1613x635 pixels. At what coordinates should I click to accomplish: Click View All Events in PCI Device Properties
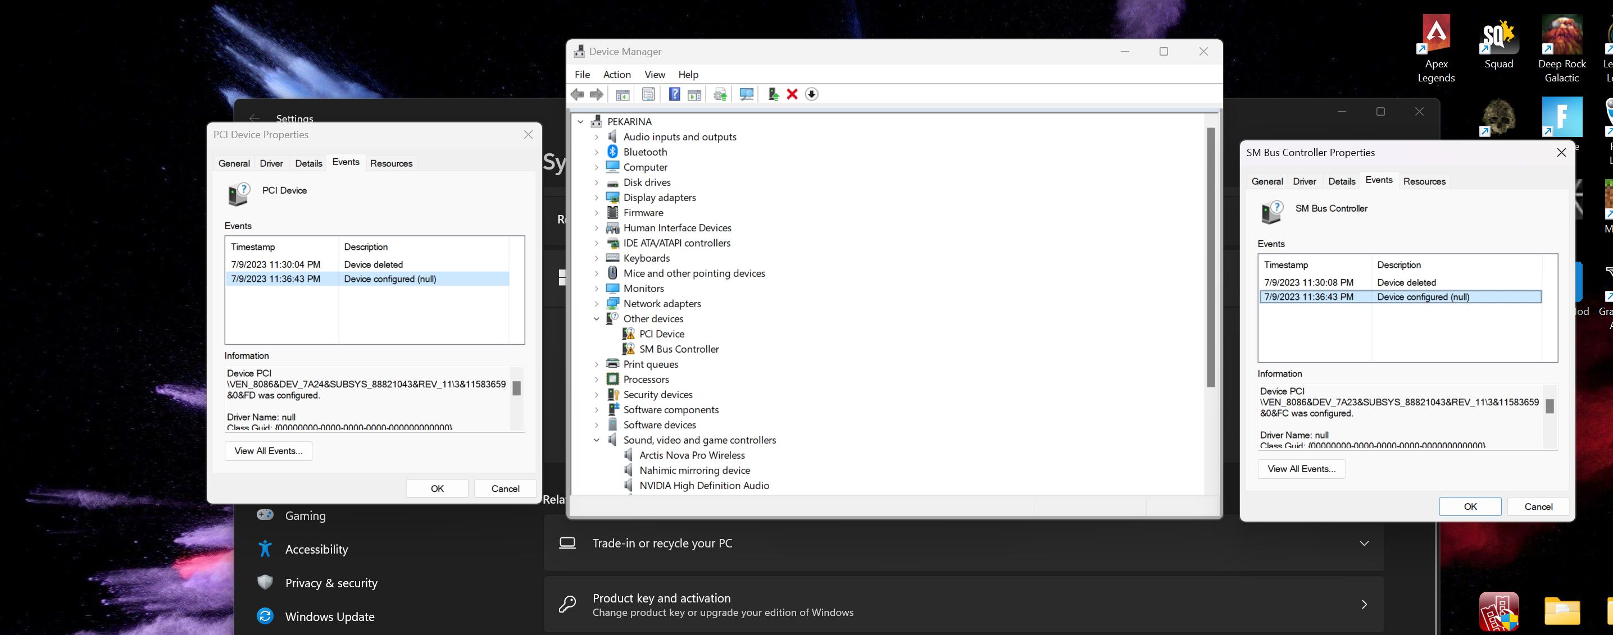coord(267,450)
